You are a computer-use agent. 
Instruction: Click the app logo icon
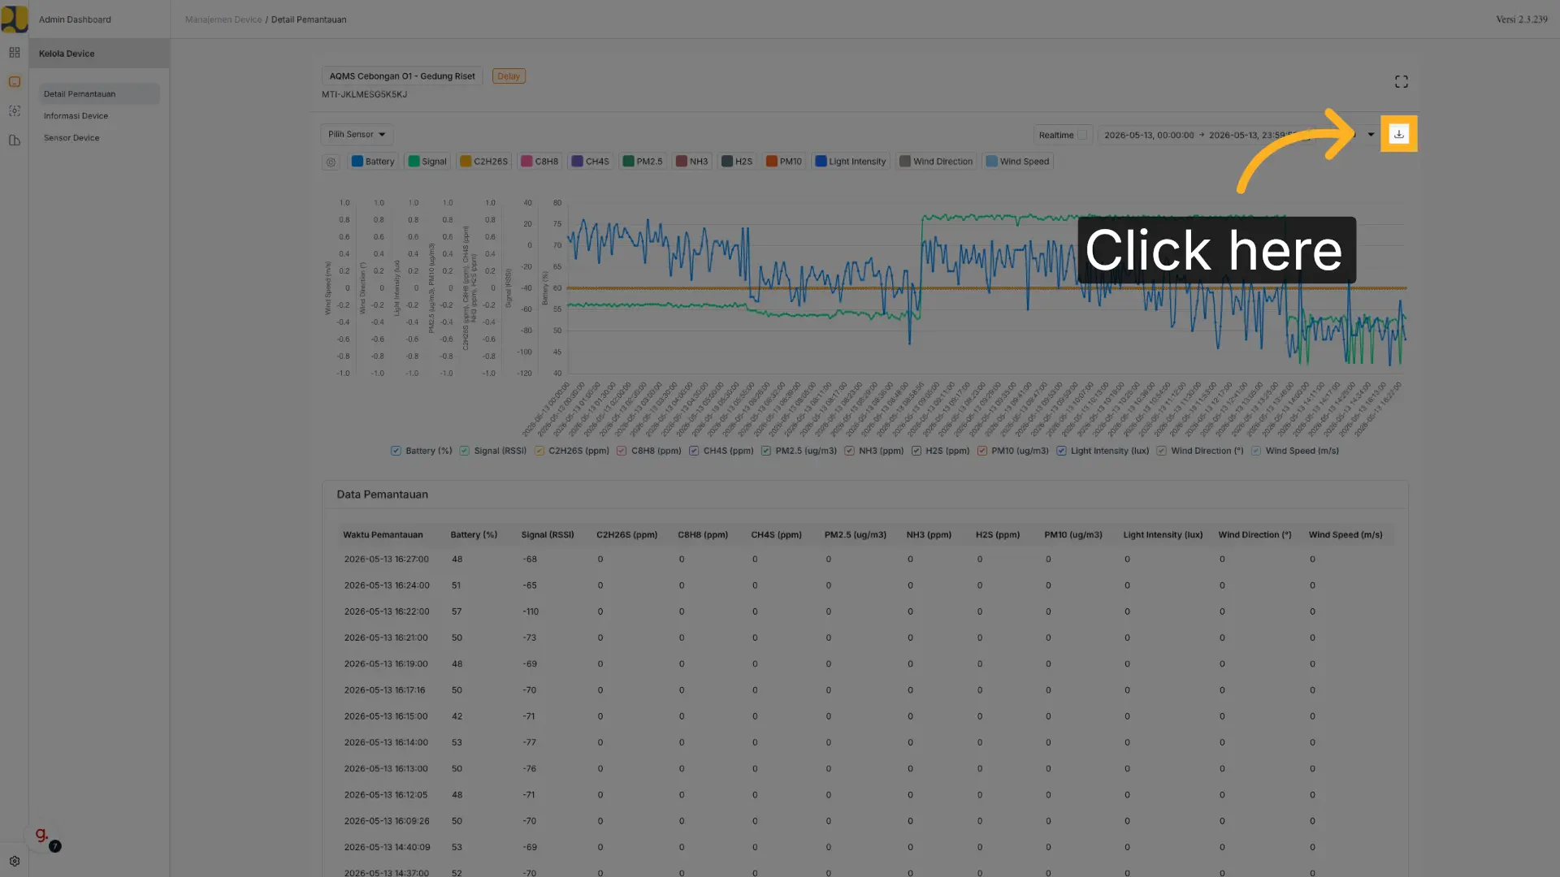(x=15, y=19)
